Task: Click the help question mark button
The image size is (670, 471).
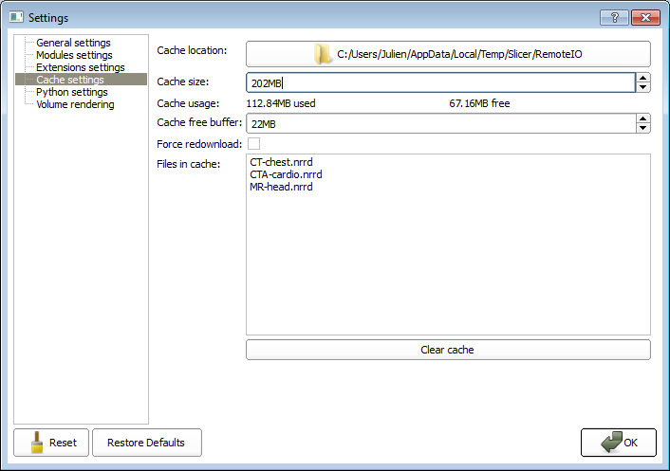Action: pos(614,17)
